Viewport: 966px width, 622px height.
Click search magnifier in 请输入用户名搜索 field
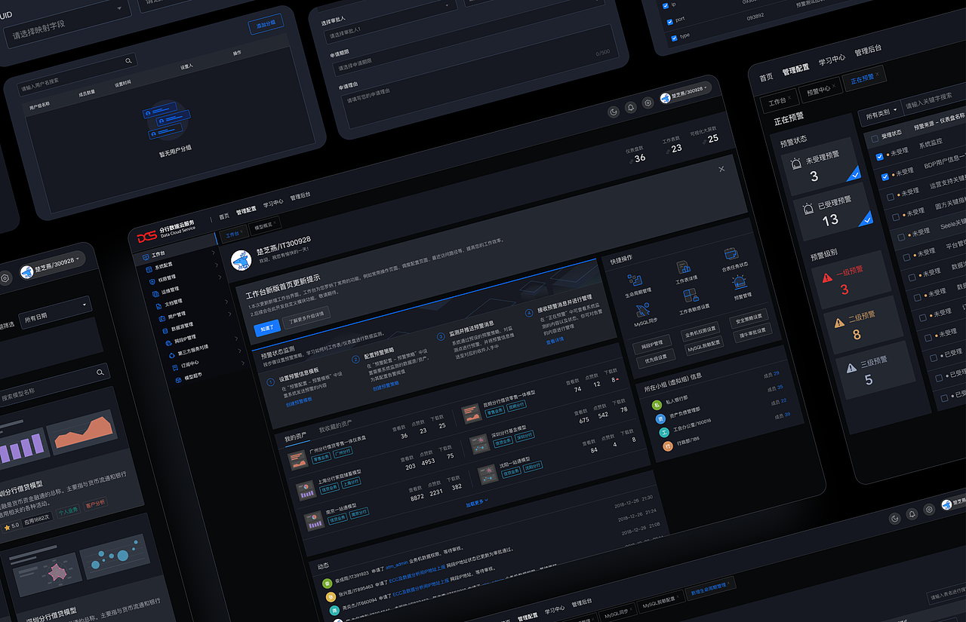click(128, 60)
